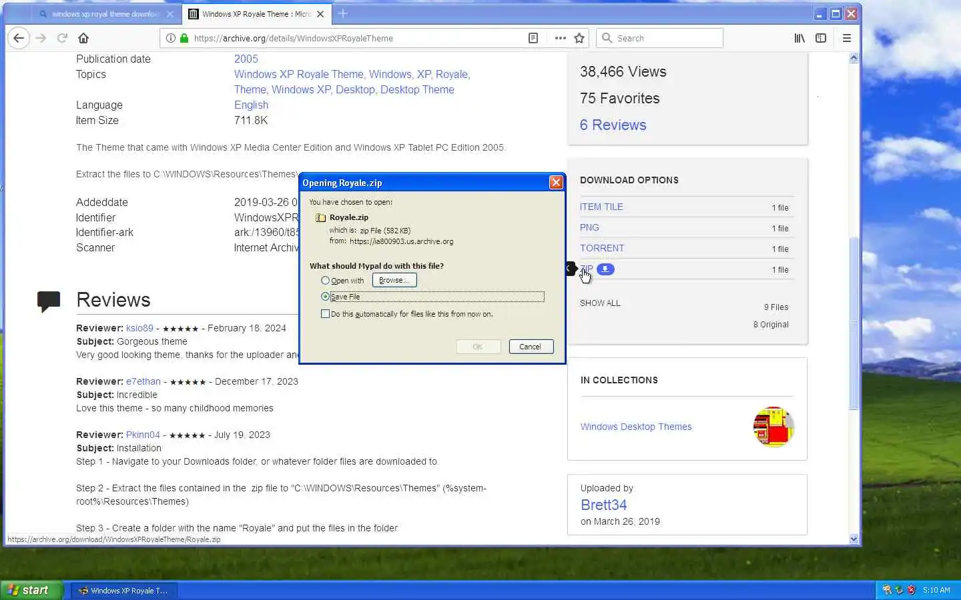Open the 6 Reviews link

click(613, 125)
